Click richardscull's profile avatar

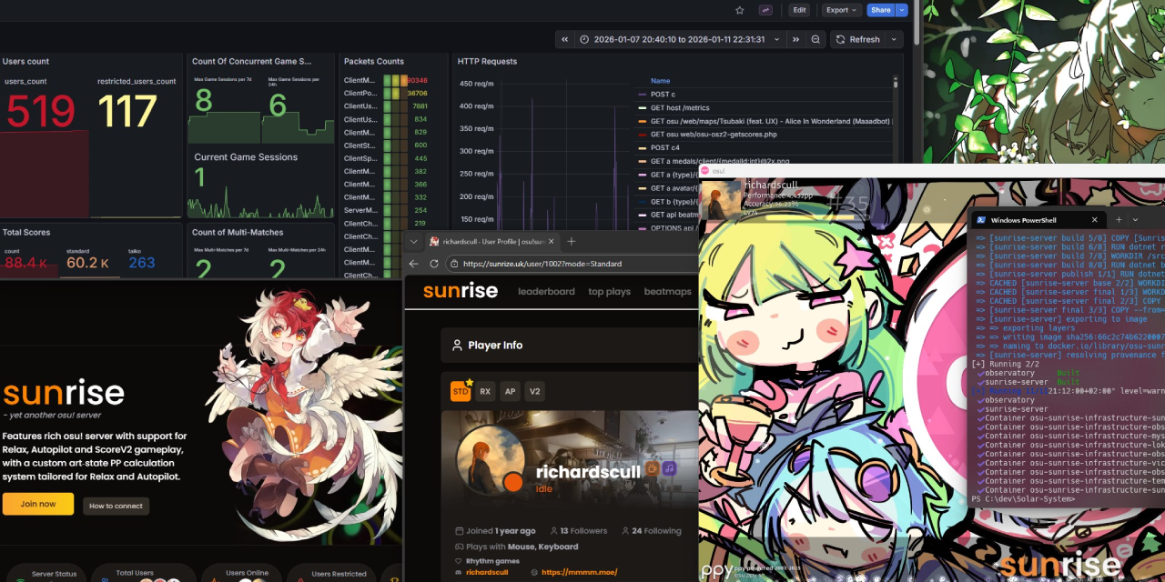(x=491, y=459)
